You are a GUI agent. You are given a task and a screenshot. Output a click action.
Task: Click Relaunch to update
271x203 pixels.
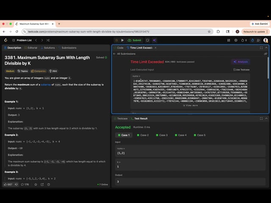coord(255,32)
